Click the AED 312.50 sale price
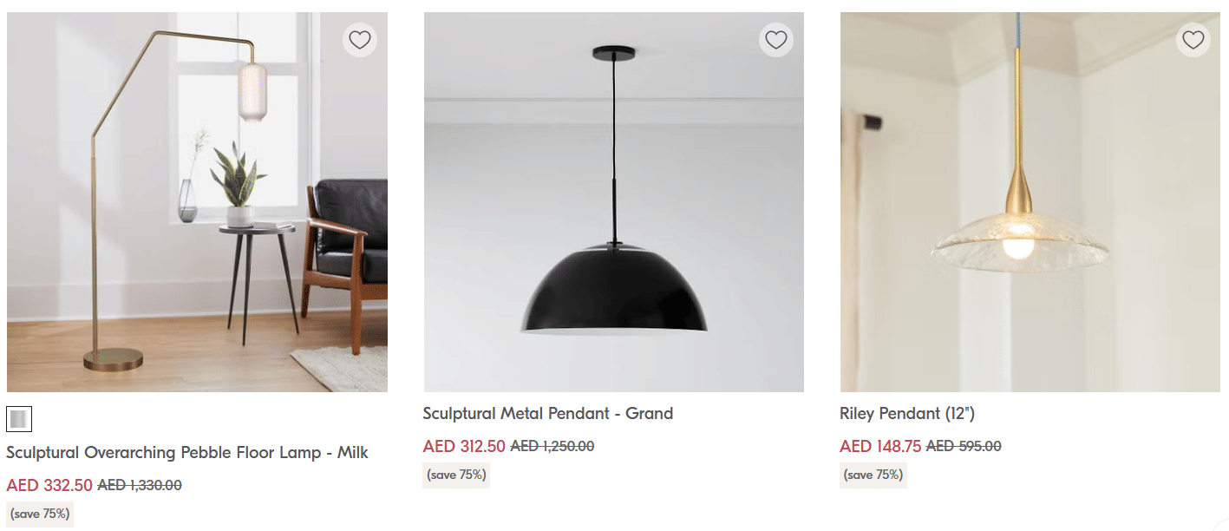The width and height of the screenshot is (1229, 531). click(x=464, y=446)
